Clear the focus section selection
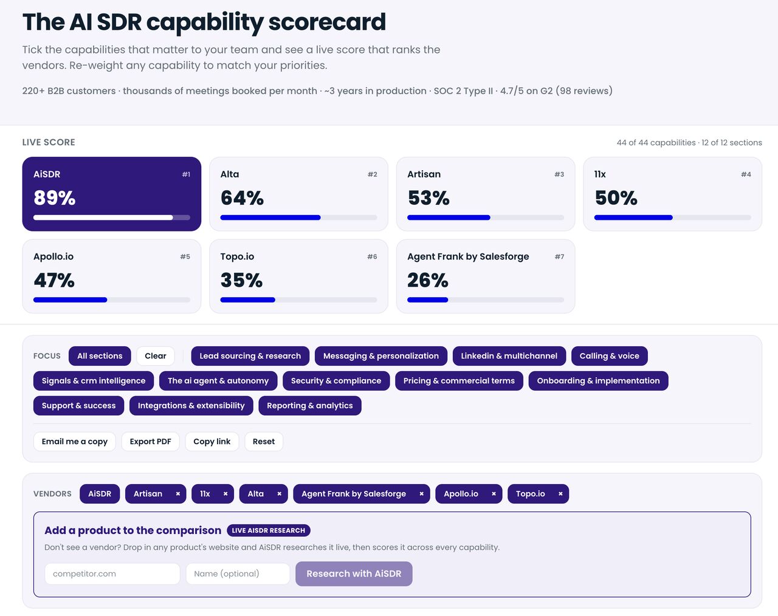778x616 pixels. click(156, 356)
